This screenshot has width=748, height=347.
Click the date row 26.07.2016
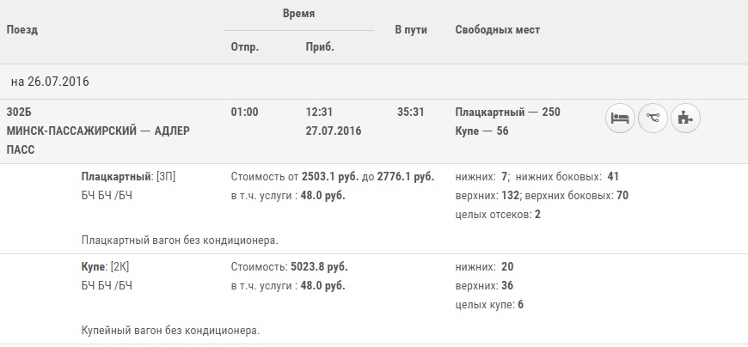[x=50, y=82]
